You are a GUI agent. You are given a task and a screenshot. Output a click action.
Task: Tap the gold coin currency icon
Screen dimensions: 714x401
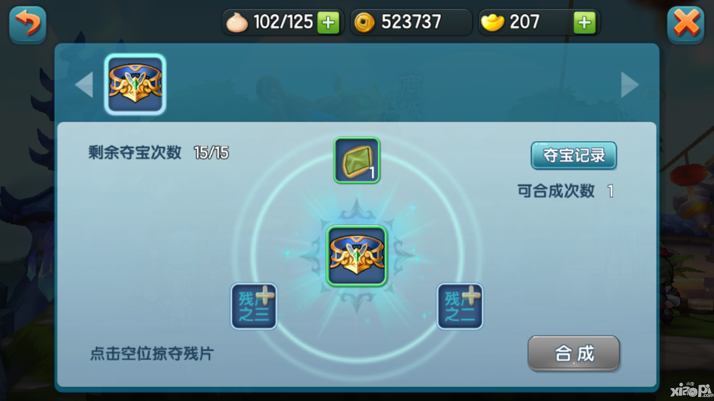364,22
